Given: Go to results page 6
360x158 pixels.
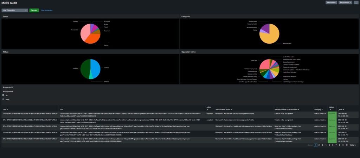Looking at the screenshot, I should tap(333, 145).
